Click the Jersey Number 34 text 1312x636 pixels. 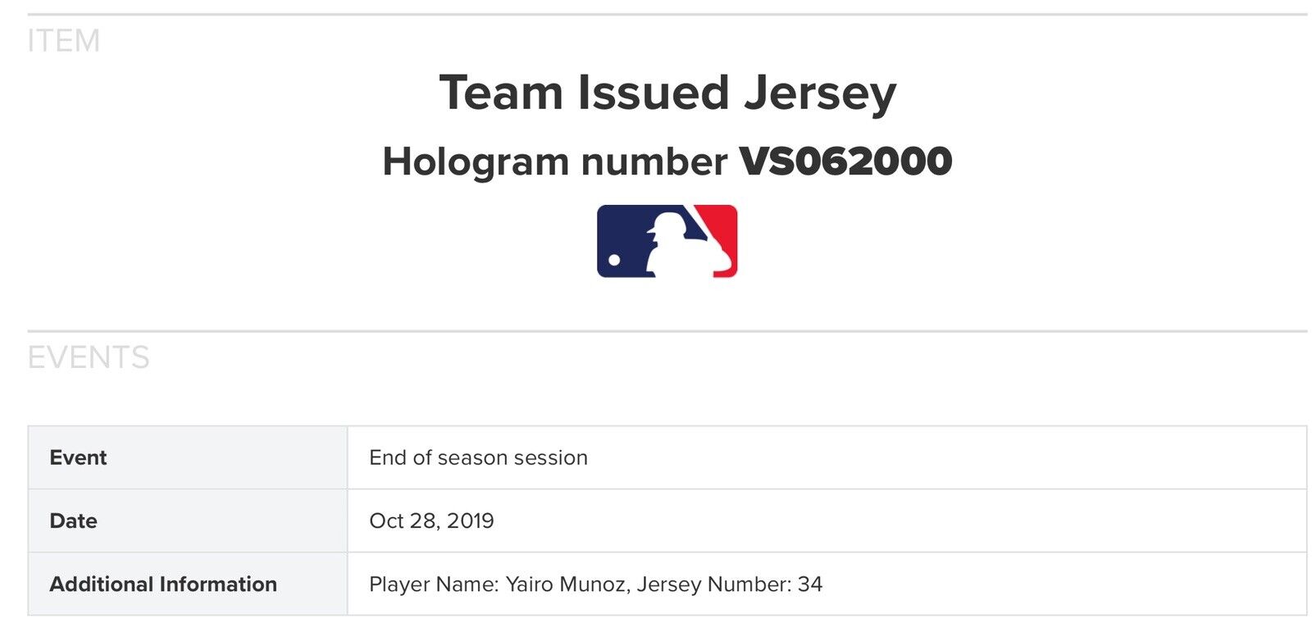(730, 584)
